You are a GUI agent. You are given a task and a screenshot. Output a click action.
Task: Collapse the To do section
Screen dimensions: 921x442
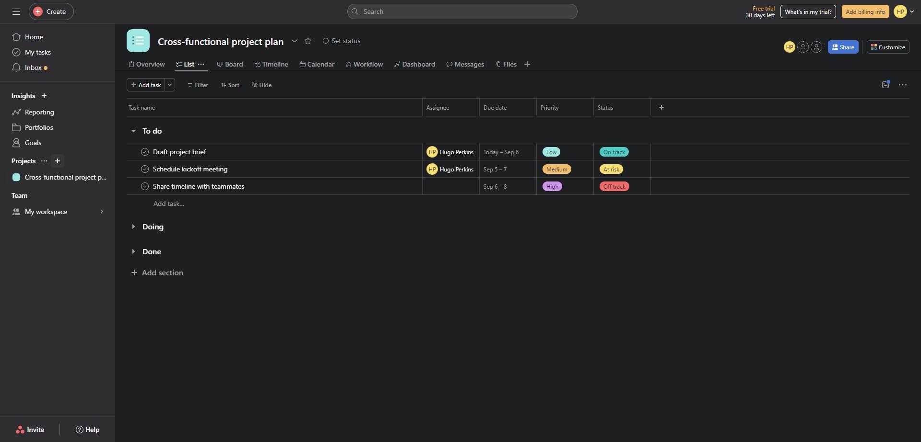(x=133, y=131)
